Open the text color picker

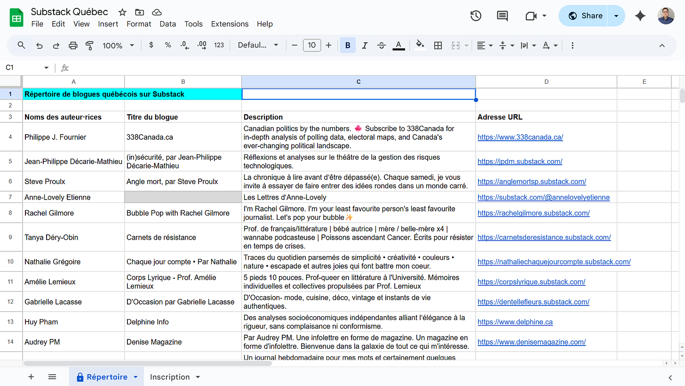pos(398,45)
